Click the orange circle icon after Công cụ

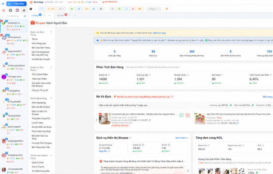167,9
